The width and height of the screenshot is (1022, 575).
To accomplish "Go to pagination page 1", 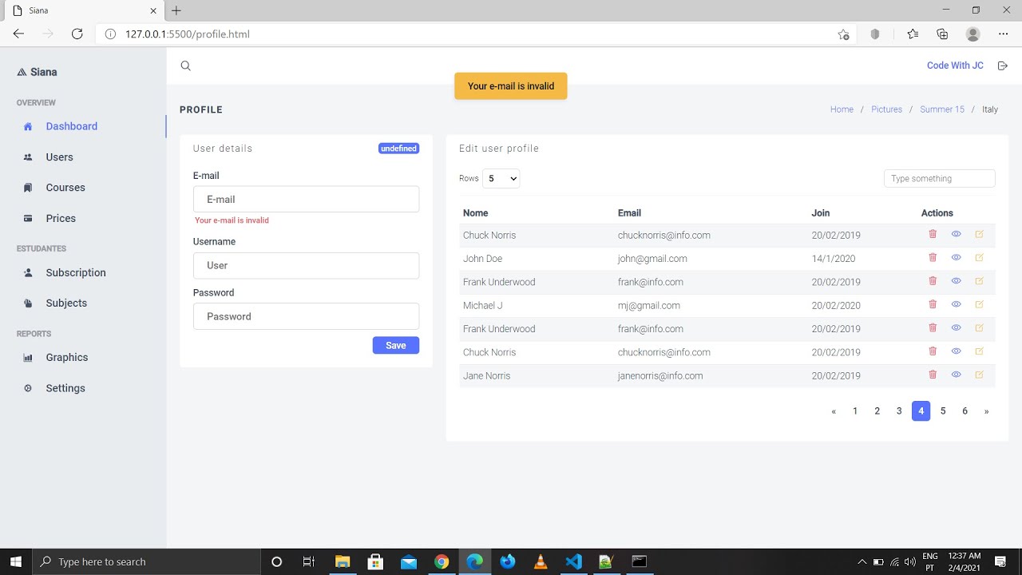I will pyautogui.click(x=855, y=410).
